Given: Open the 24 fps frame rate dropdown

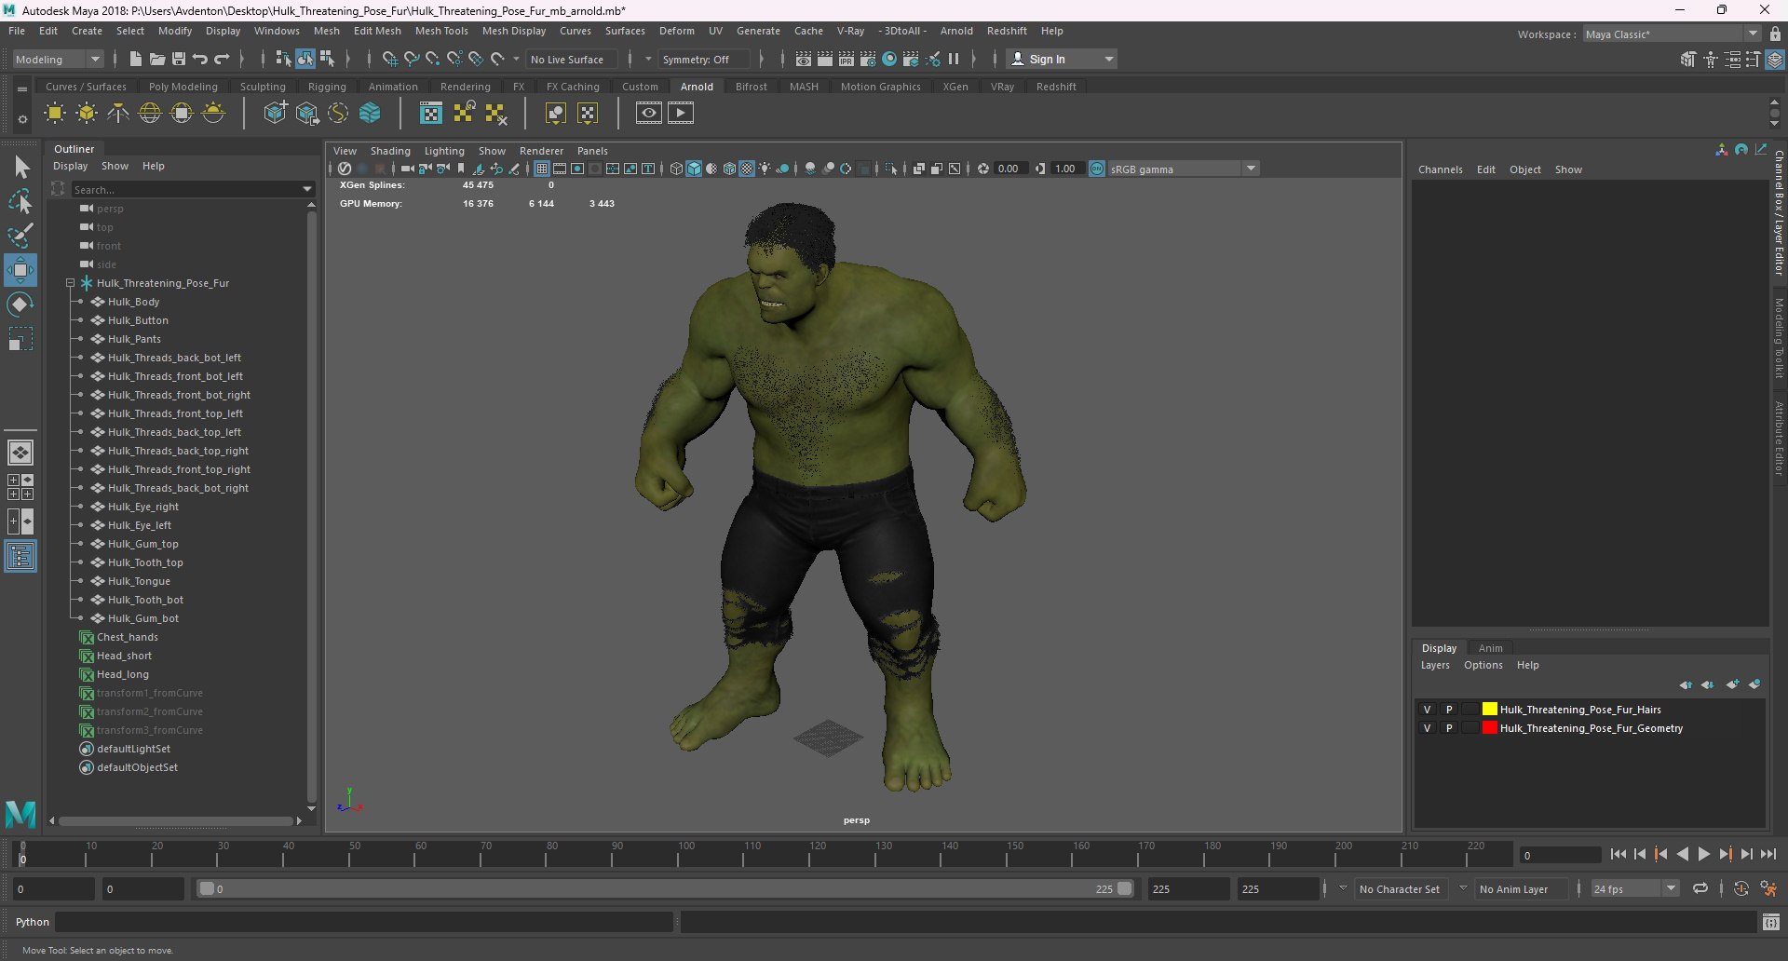Looking at the screenshot, I should pyautogui.click(x=1634, y=888).
